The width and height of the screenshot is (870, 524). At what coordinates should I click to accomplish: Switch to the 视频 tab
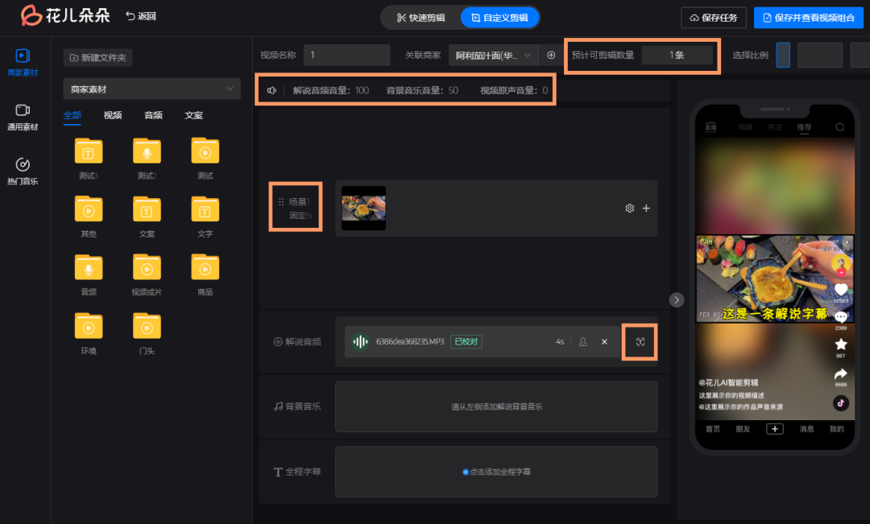(113, 115)
